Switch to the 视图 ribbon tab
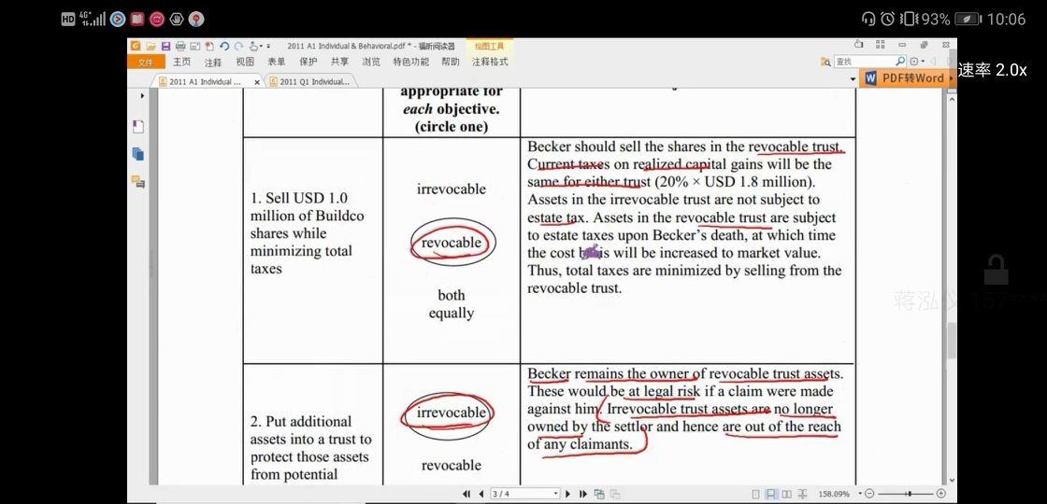Viewport: 1047px width, 504px height. tap(245, 62)
